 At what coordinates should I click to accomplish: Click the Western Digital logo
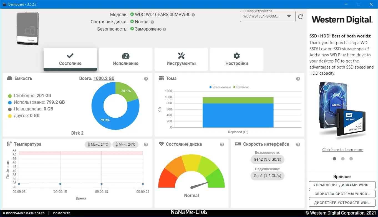click(x=342, y=20)
